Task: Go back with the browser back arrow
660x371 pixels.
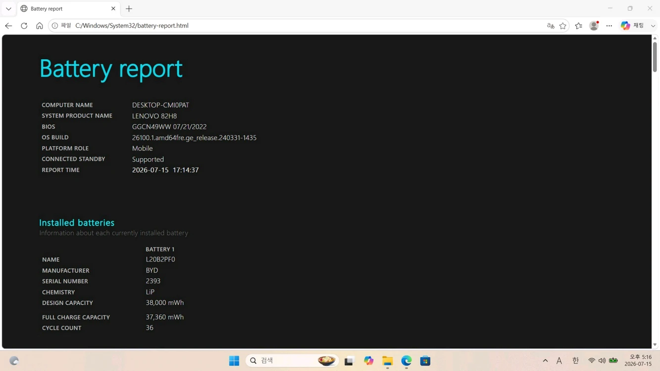Action: click(8, 26)
